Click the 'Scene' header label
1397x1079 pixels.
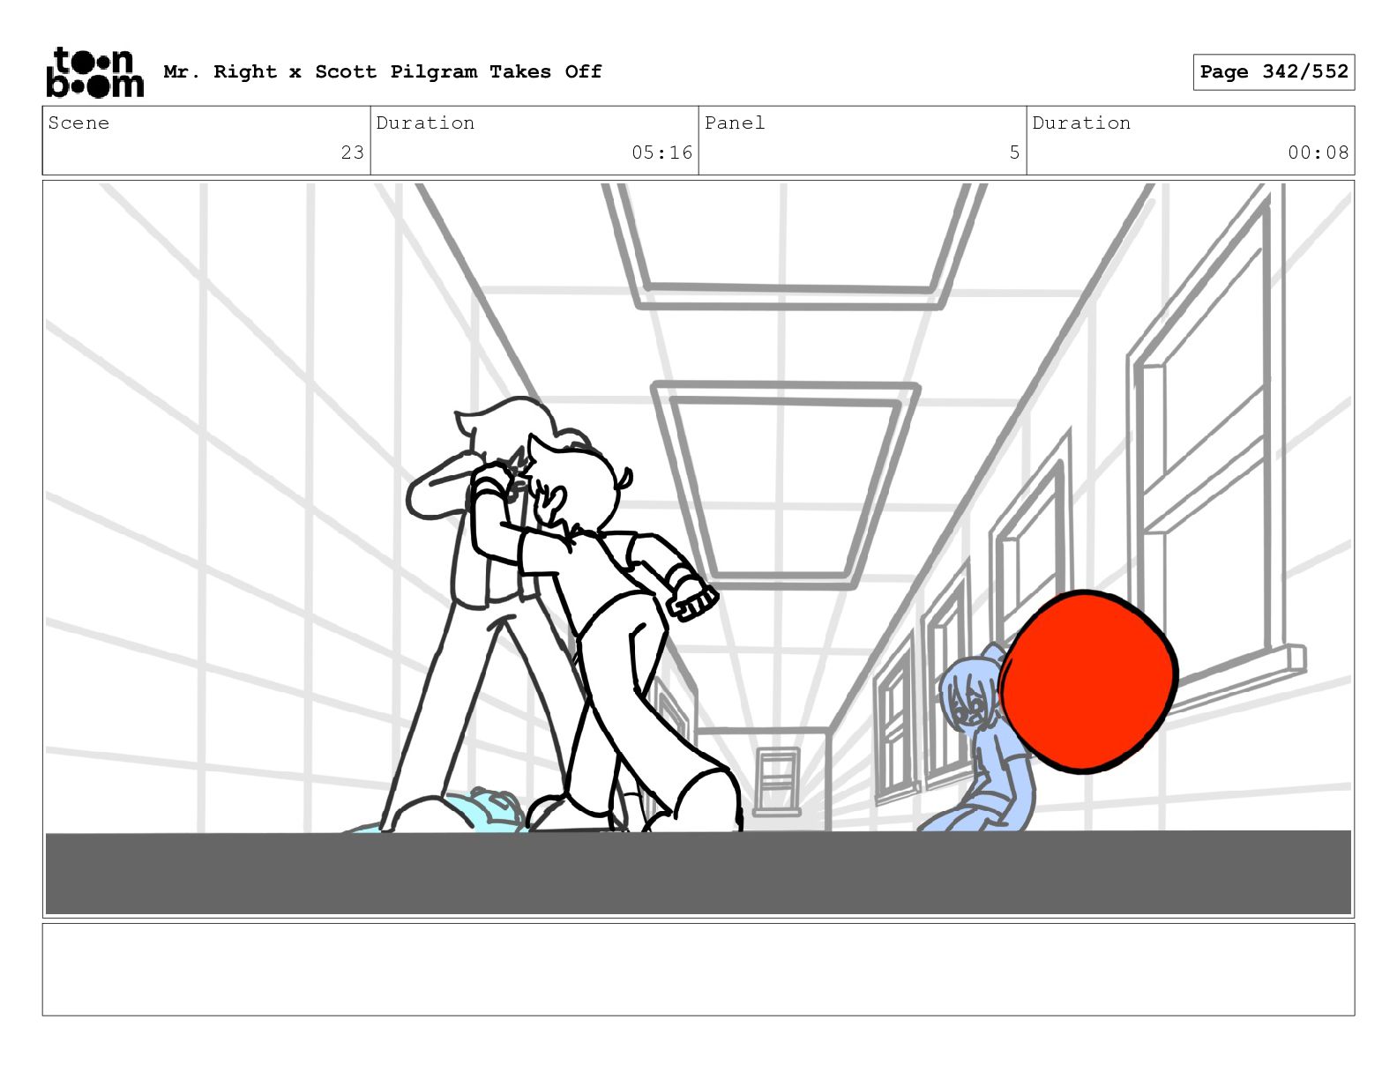(x=78, y=123)
